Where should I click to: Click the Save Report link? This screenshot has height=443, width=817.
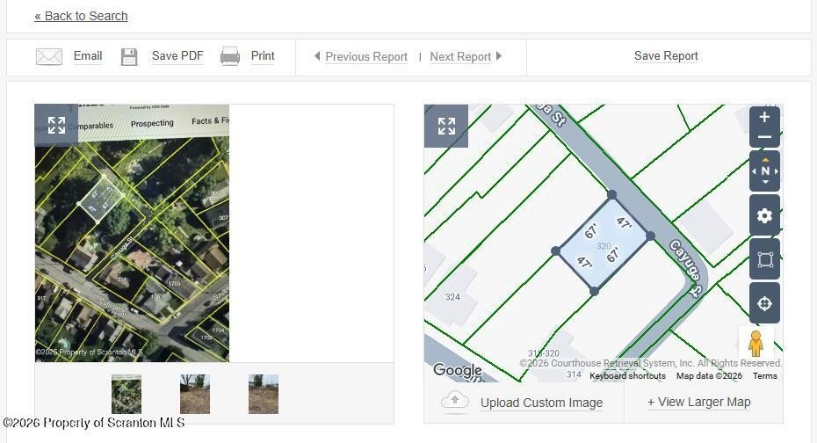[x=666, y=55]
